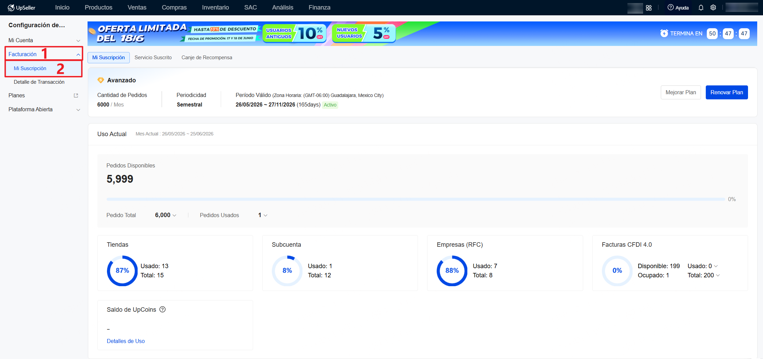
Task: Click the Avanzado plan badge icon
Action: 100,80
